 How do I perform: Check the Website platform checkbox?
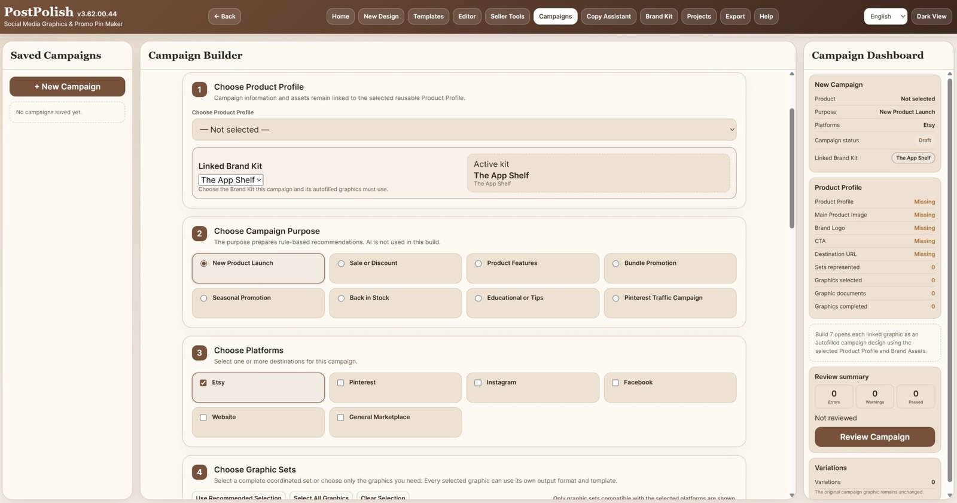(x=203, y=417)
